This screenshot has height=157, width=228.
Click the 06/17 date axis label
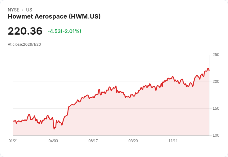click(x=93, y=141)
